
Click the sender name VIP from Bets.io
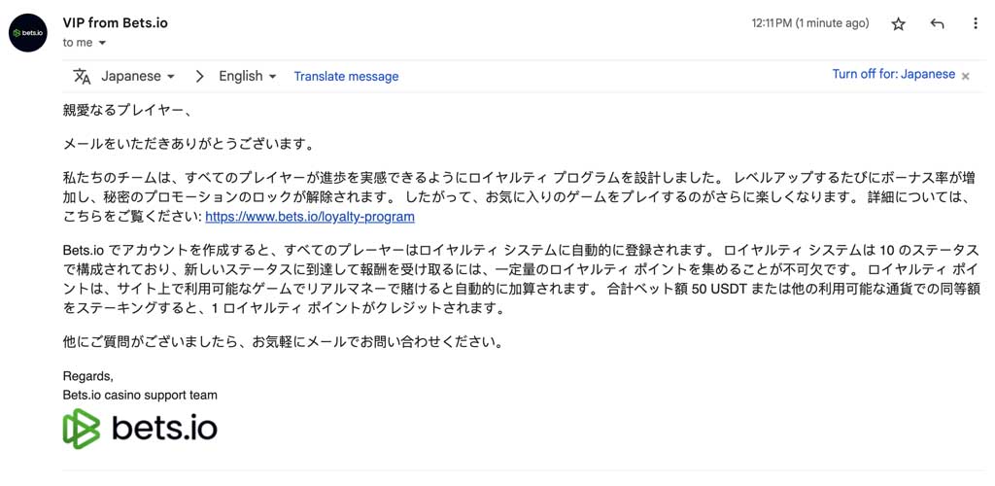point(116,23)
